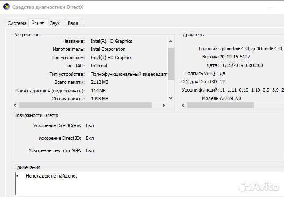Click the "Память дисплея (видеопамять)" label
This screenshot has height=197, width=284.
50,90
